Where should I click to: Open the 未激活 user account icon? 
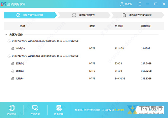click(x=122, y=4)
